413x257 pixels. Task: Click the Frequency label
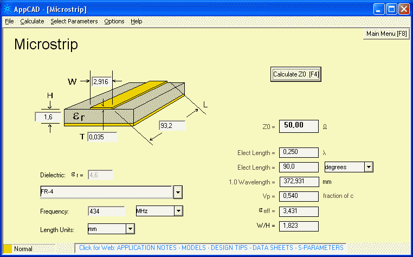[x=55, y=211]
